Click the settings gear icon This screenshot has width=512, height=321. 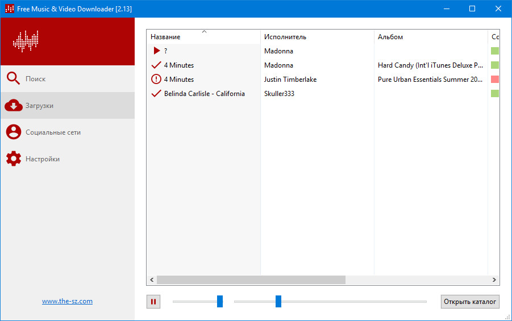(x=13, y=159)
